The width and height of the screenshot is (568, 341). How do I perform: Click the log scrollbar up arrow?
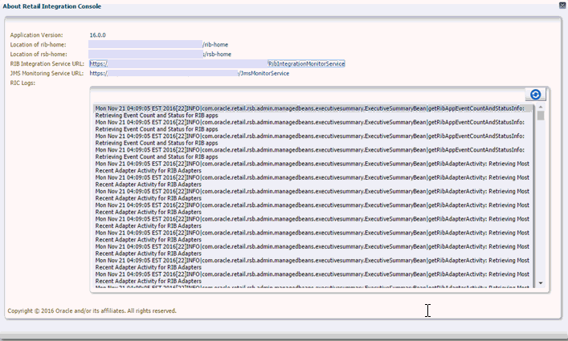[x=541, y=107]
